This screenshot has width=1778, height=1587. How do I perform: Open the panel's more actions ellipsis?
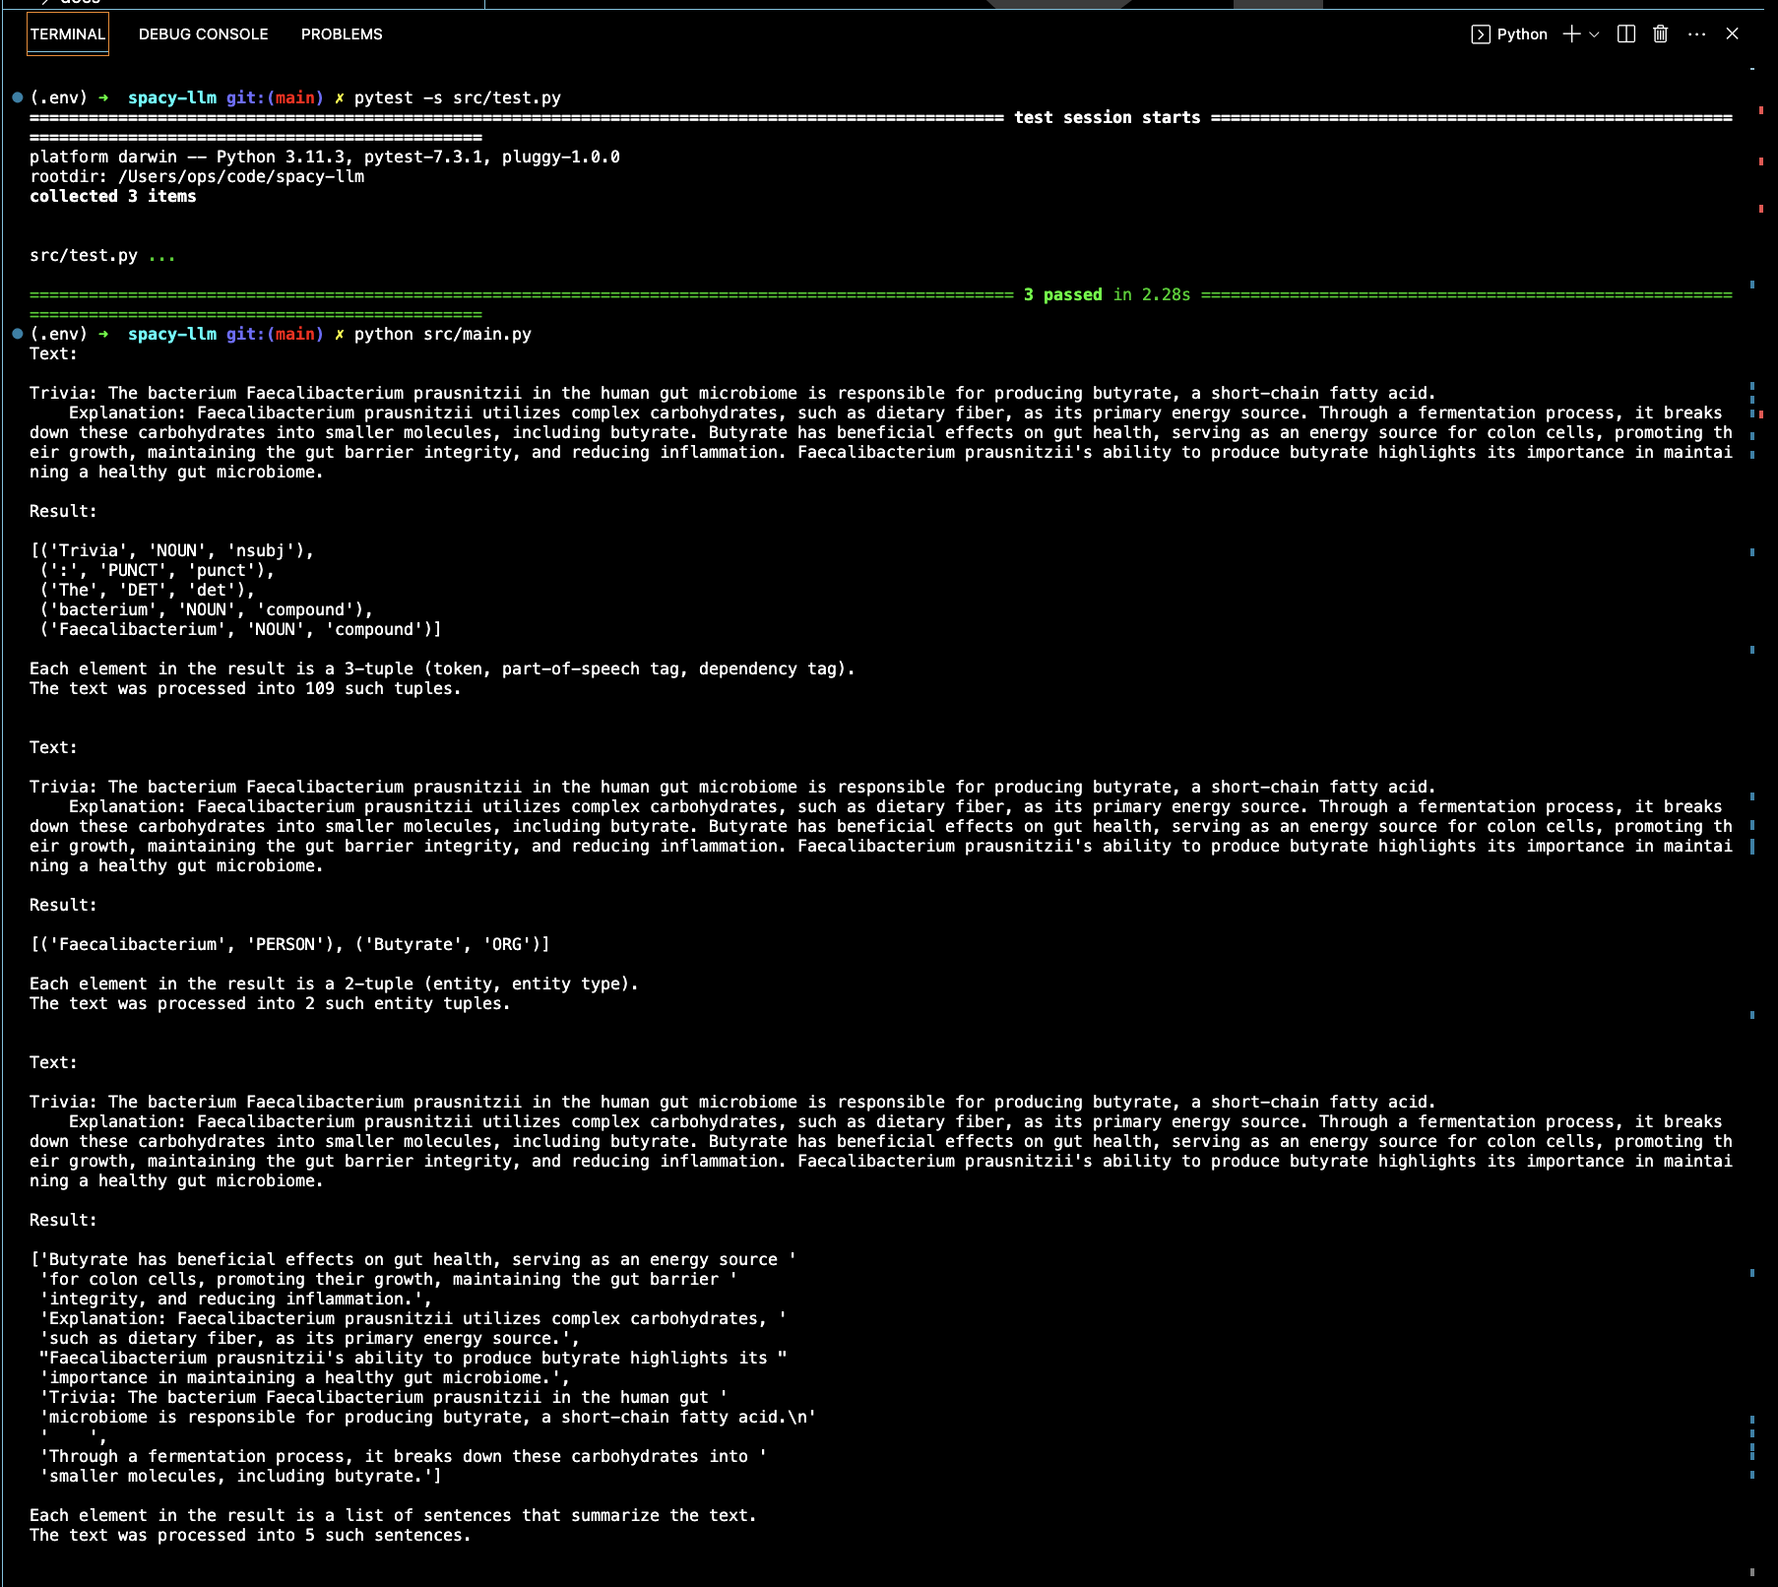(x=1696, y=34)
